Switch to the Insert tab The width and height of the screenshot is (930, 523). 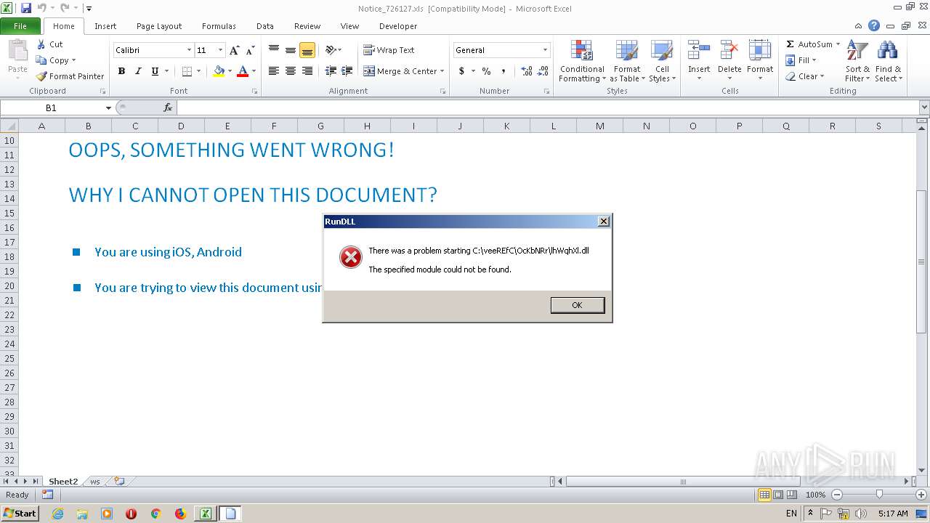pos(105,26)
